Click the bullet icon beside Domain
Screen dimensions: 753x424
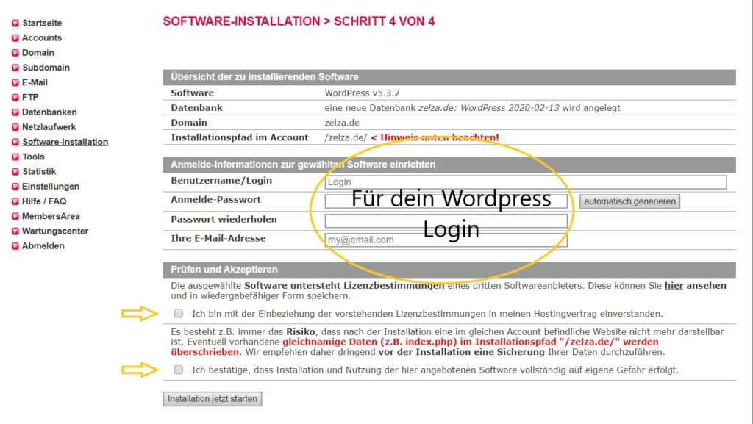tap(15, 53)
